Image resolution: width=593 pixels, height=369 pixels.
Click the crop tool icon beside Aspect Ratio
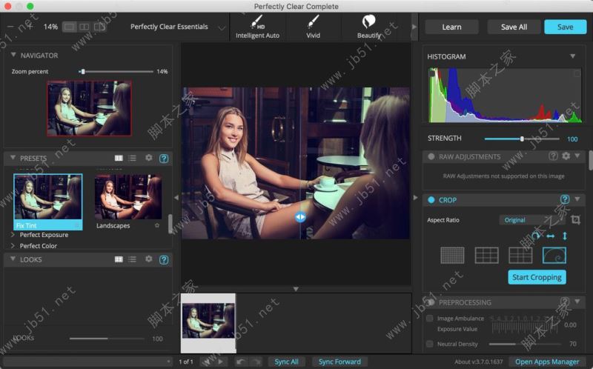[576, 219]
